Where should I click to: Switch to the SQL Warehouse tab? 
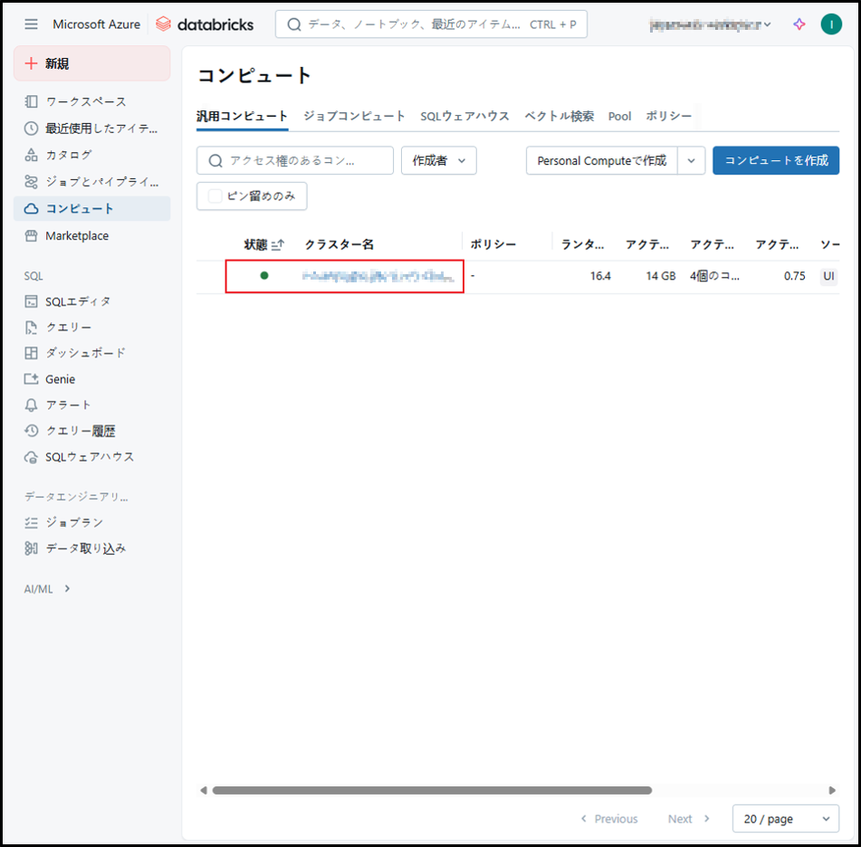click(464, 116)
